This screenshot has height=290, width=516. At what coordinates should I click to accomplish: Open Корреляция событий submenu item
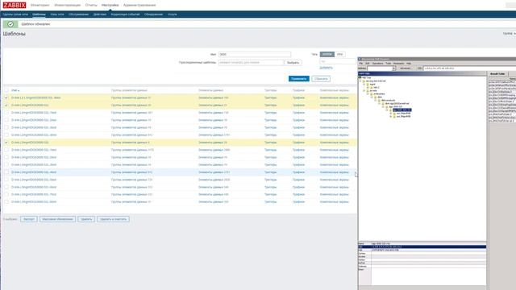tap(125, 14)
